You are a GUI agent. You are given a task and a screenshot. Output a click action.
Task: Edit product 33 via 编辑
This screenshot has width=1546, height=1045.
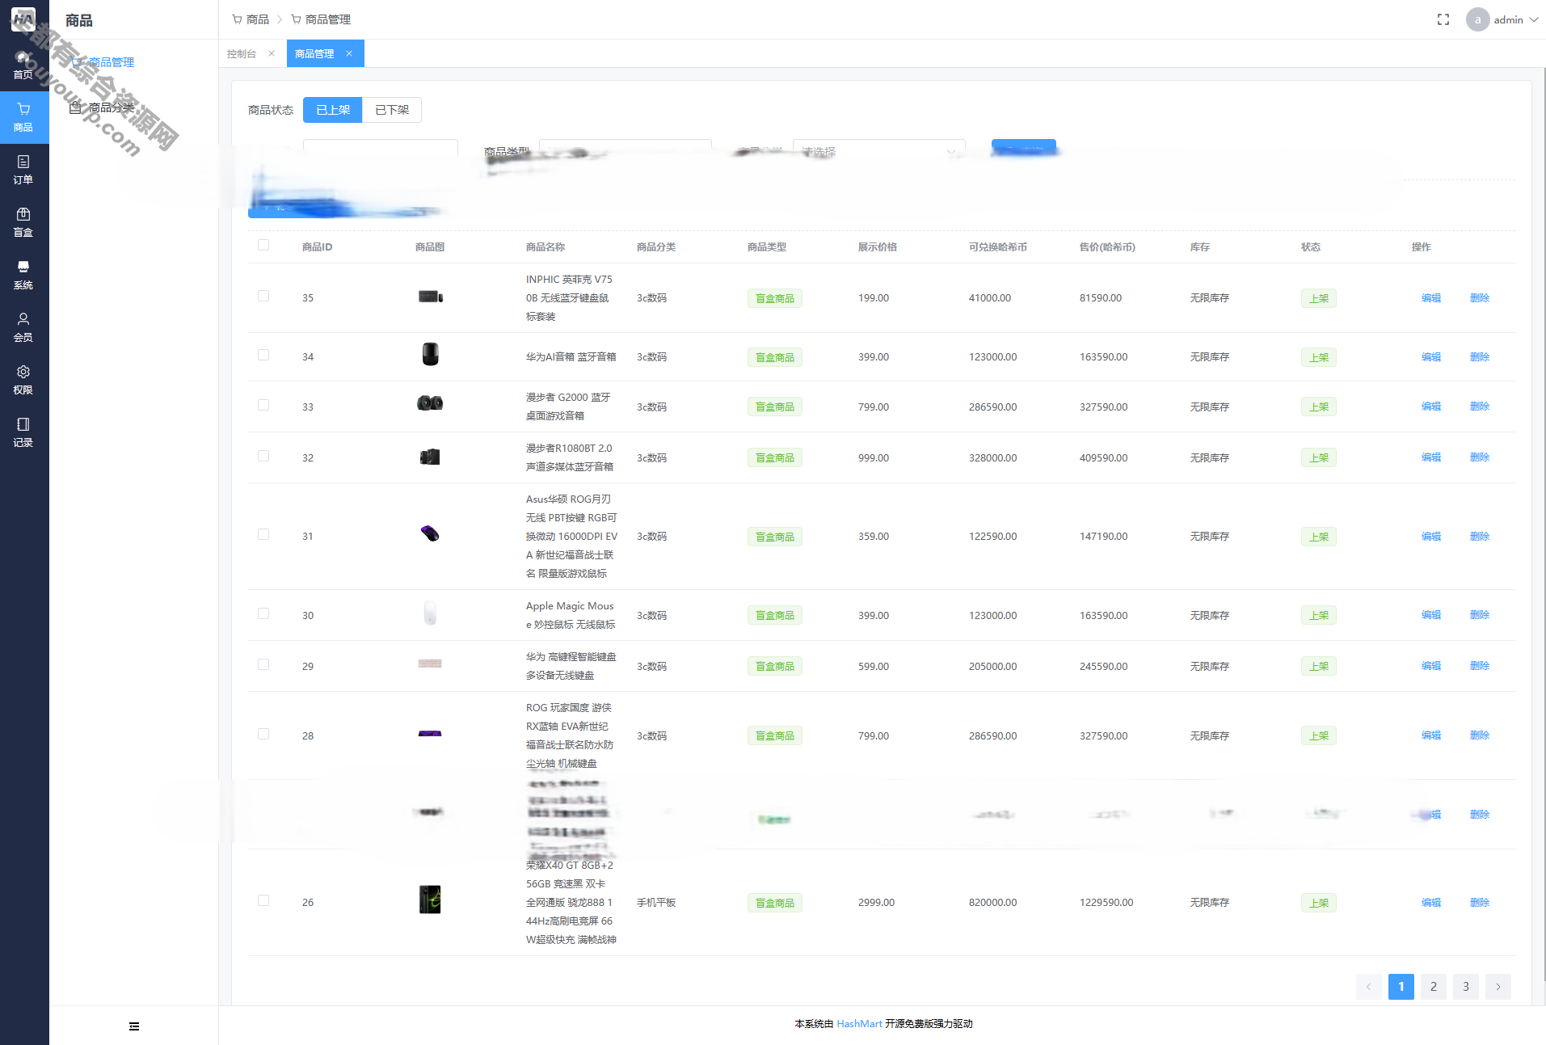click(x=1431, y=407)
